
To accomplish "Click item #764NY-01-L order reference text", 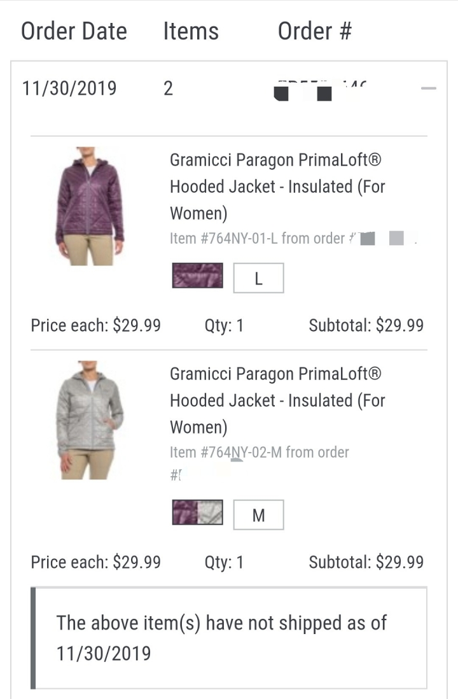I will pyautogui.click(x=293, y=239).
